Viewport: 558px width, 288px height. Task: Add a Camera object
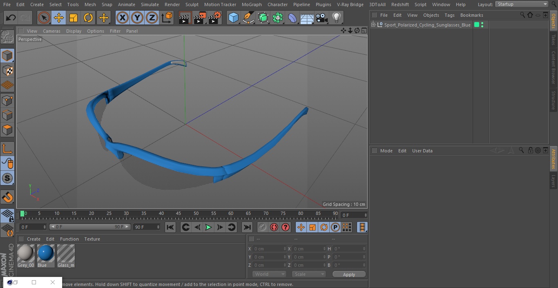pyautogui.click(x=322, y=18)
